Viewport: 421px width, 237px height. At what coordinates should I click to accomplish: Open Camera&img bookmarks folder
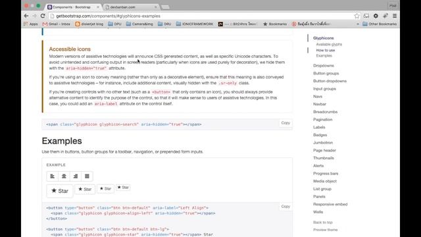139,24
